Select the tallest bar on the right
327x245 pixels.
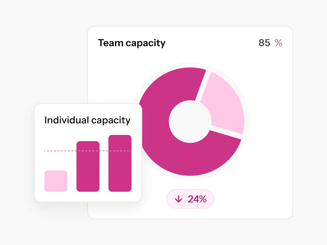(x=120, y=169)
